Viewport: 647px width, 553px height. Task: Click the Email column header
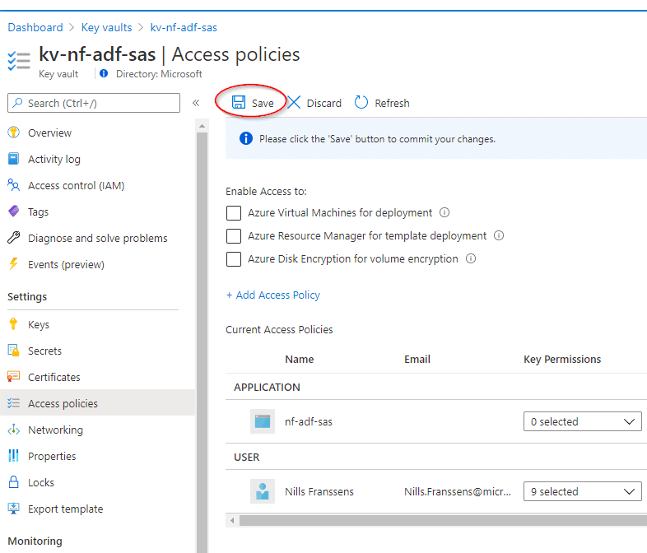pos(417,359)
